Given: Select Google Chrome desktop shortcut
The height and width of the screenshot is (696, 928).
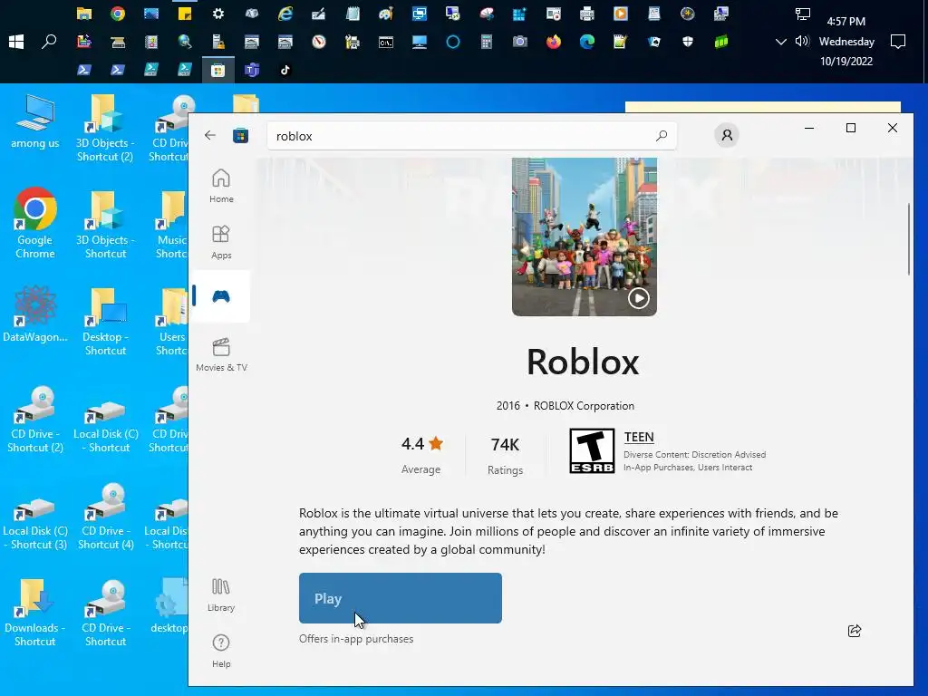Looking at the screenshot, I should (35, 223).
